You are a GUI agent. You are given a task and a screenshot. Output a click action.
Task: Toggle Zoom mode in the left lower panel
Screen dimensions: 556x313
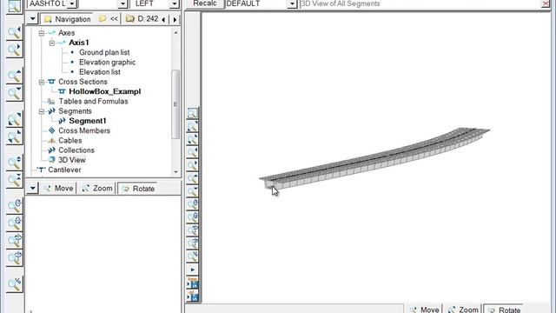tap(97, 189)
